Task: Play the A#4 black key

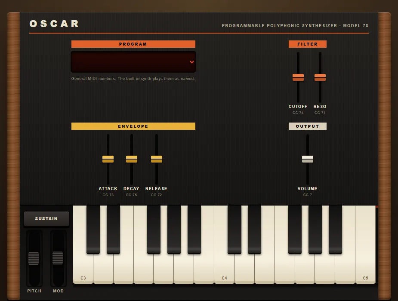Action: point(335,229)
